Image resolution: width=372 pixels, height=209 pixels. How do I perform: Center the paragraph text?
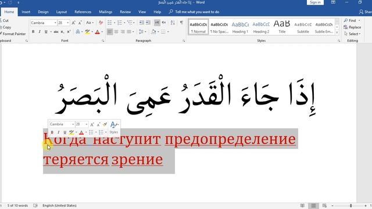(x=116, y=31)
